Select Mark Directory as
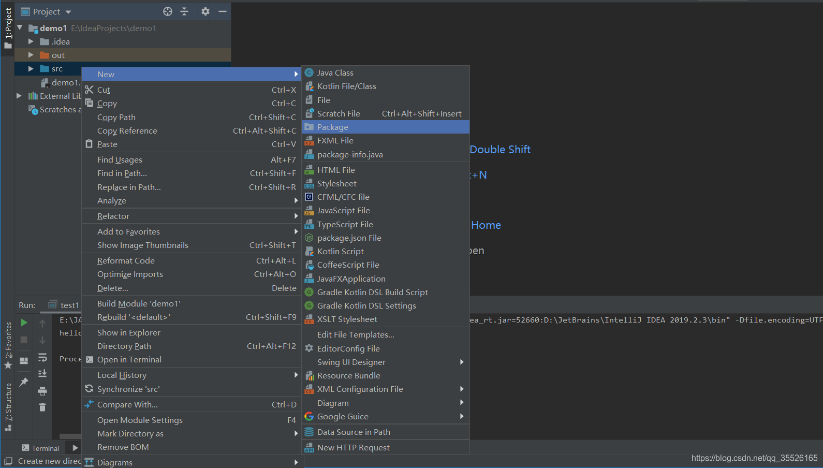Viewport: 823px width, 468px height. pos(192,433)
